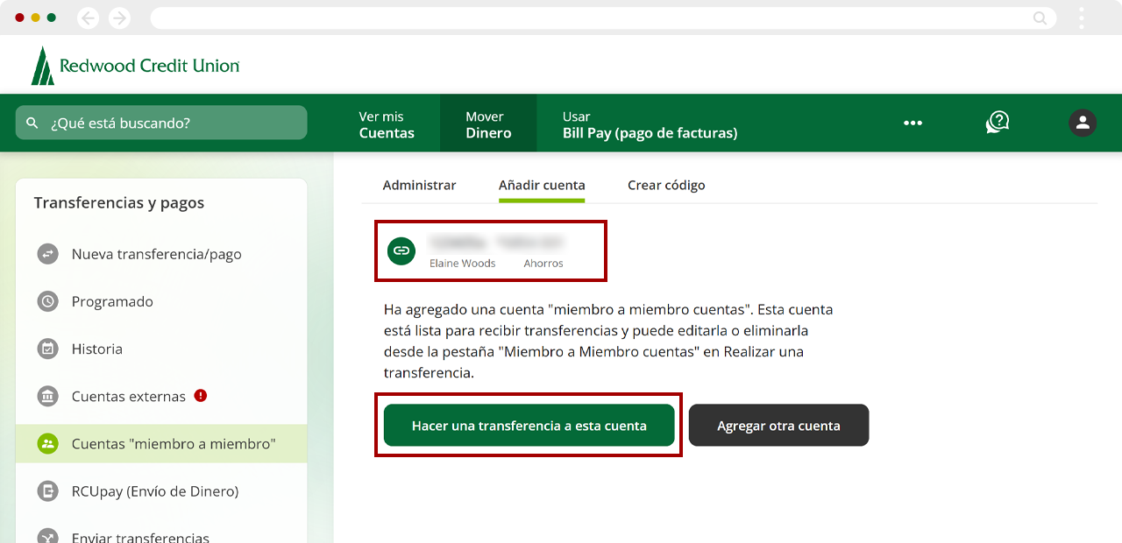Click the browser forward arrow

[x=119, y=18]
